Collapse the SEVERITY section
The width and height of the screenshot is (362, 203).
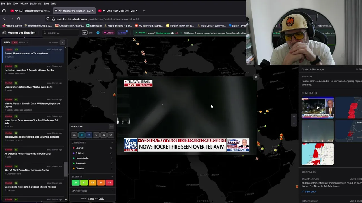click(x=112, y=176)
